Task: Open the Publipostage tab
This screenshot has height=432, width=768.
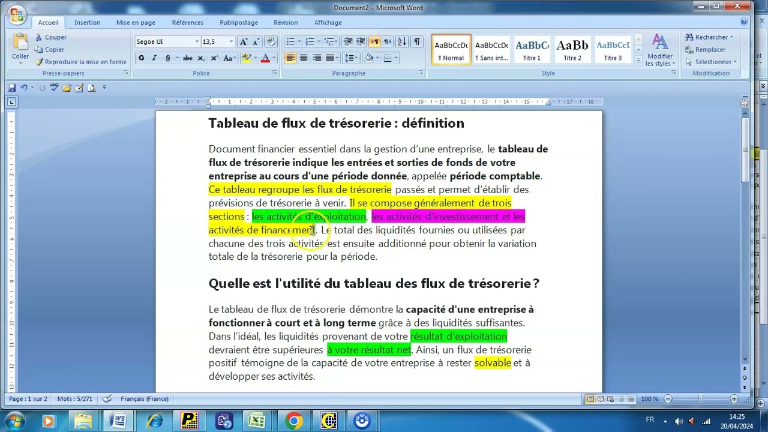Action: 239,22
